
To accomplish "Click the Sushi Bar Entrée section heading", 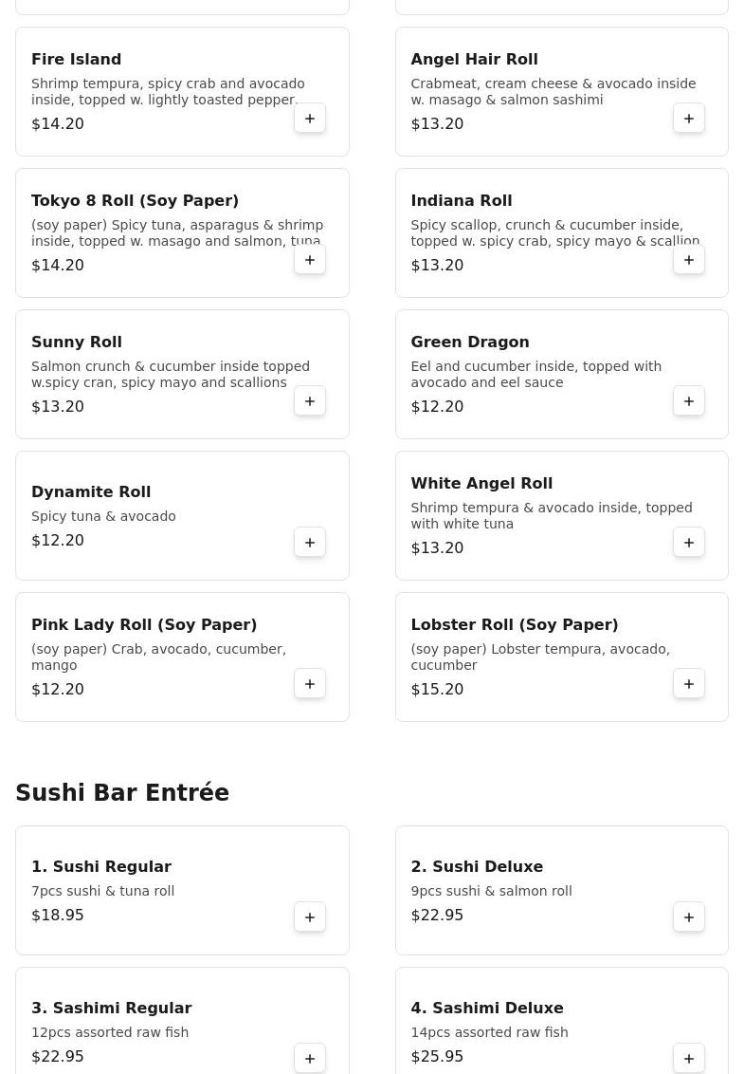I will pyautogui.click(x=122, y=793).
